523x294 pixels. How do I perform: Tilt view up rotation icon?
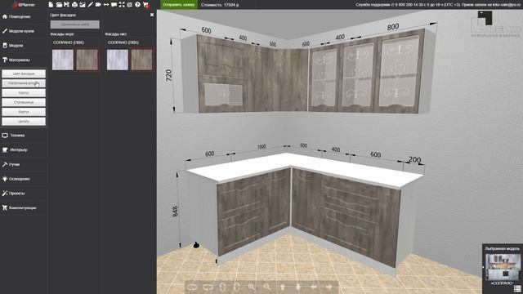click(x=223, y=287)
